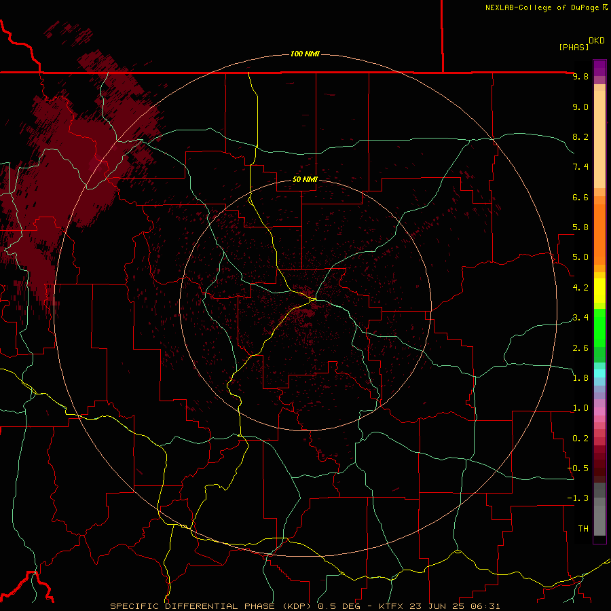The width and height of the screenshot is (611, 611).
Task: Pick the pink color bar segment
Action: pos(599,411)
